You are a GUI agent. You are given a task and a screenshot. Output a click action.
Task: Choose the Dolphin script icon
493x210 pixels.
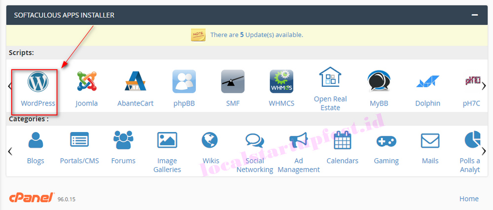click(x=427, y=81)
